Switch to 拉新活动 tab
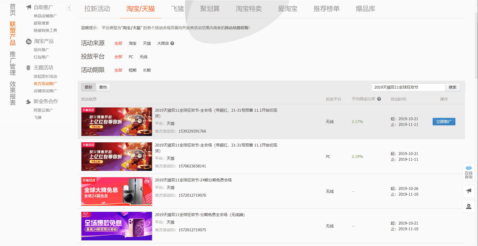This screenshot has height=246, width=478. click(x=97, y=9)
